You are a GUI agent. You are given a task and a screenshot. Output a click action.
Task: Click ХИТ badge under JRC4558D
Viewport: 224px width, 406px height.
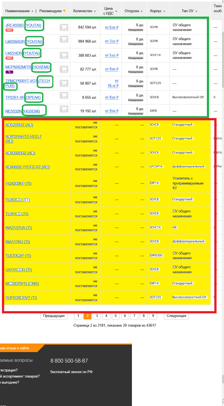click(x=9, y=30)
